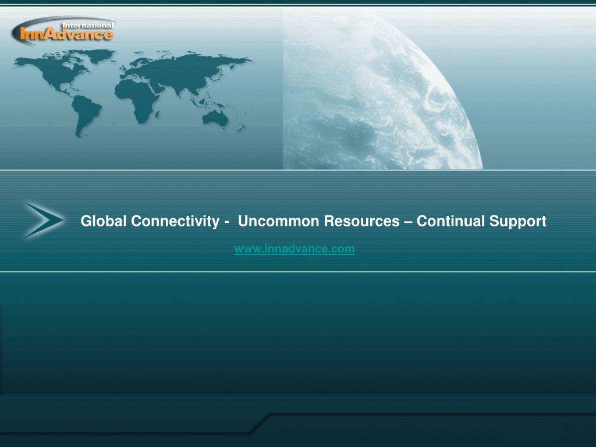Image resolution: width=596 pixels, height=447 pixels.
Task: Click the moon image
Action: [x=382, y=89]
